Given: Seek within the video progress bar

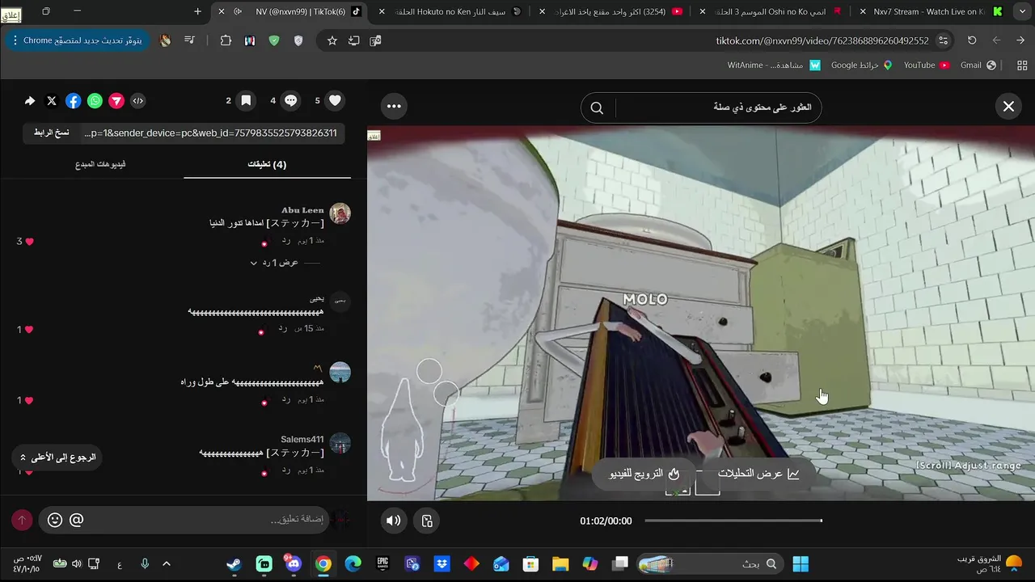Looking at the screenshot, I should tap(733, 521).
